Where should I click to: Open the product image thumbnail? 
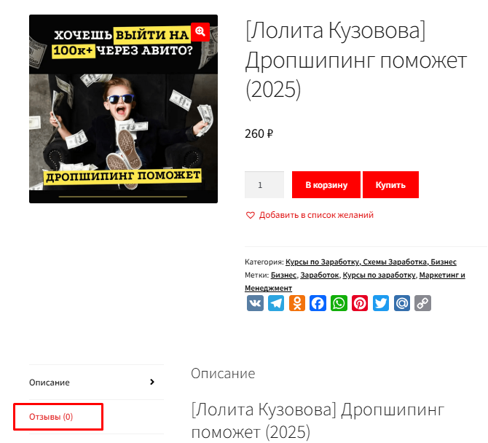(123, 109)
